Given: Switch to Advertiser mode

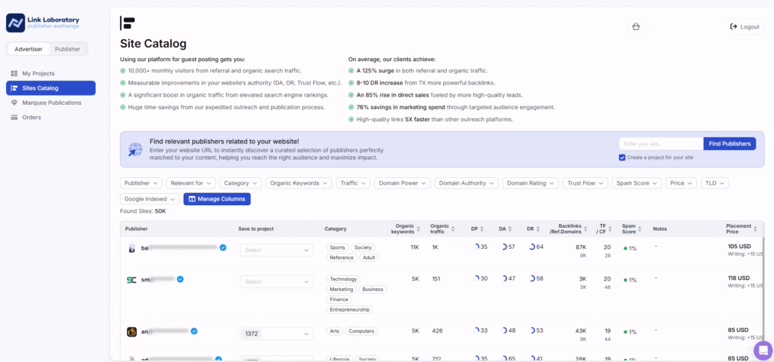Looking at the screenshot, I should click(x=29, y=49).
